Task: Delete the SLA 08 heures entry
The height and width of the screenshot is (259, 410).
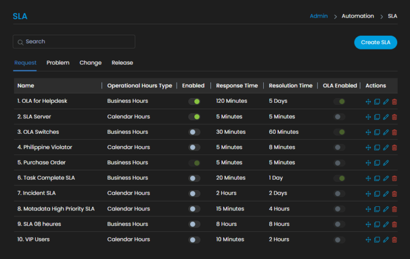Action: 395,224
